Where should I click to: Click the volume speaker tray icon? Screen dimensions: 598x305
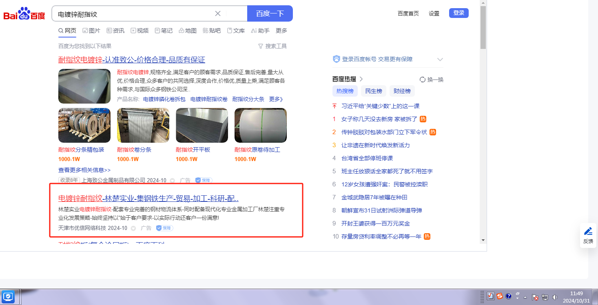pyautogui.click(x=554, y=297)
